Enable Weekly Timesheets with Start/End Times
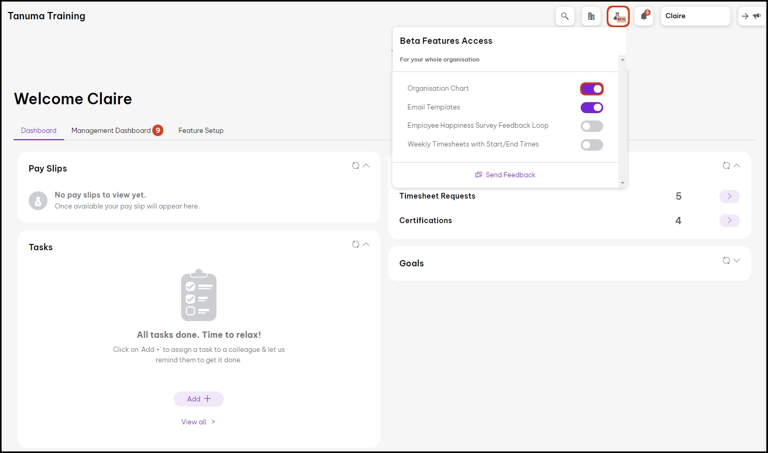Screen dimensions: 768x453 point(592,145)
